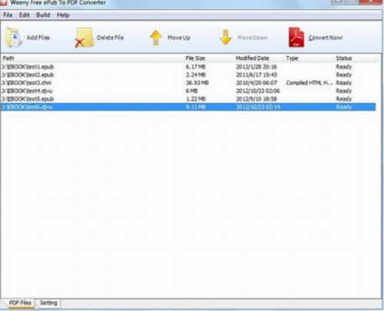Click the Move Up arrow icon
Image resolution: width=384 pixels, height=311 pixels.
tap(156, 38)
